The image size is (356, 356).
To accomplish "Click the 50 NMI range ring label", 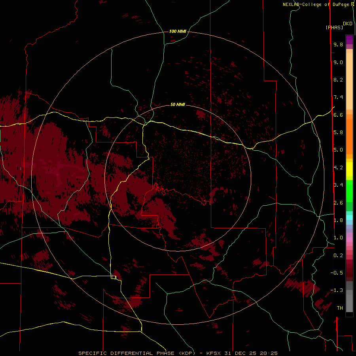I will click(x=178, y=104).
